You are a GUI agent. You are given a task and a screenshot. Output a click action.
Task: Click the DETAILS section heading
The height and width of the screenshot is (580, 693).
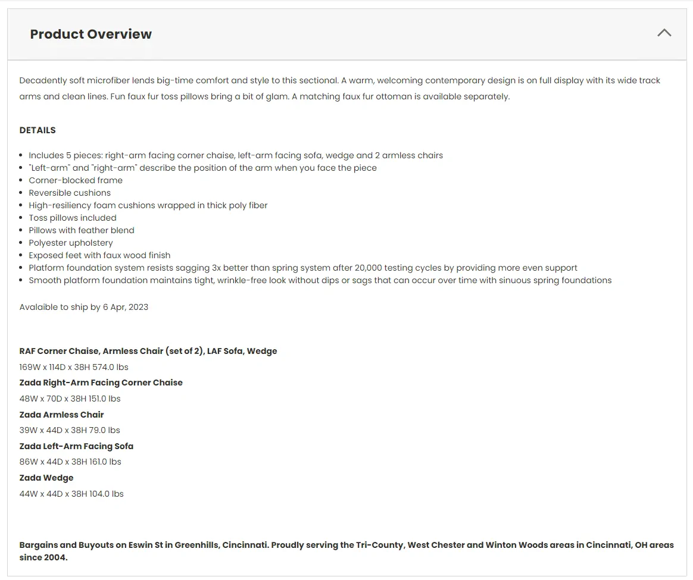(38, 130)
